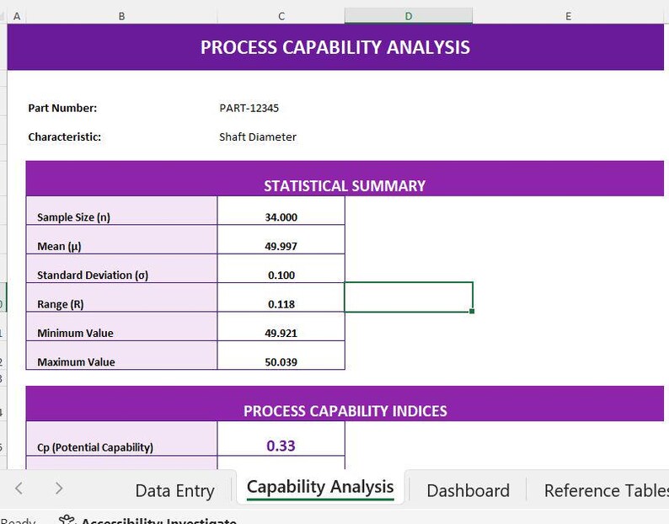Select the Cp (Potential Capability) label cell

(121, 439)
